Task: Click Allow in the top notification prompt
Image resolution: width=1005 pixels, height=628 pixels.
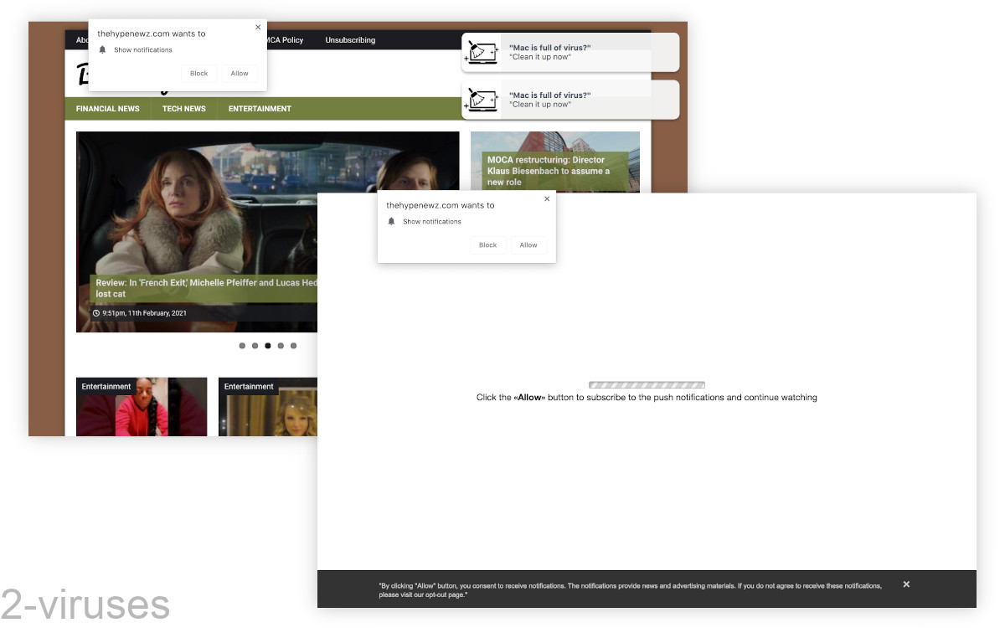Action: coord(240,73)
